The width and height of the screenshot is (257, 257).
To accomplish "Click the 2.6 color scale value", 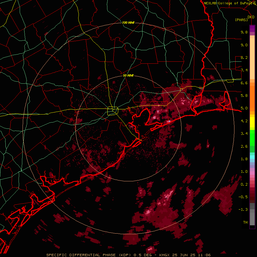I will pyautogui.click(x=244, y=146).
